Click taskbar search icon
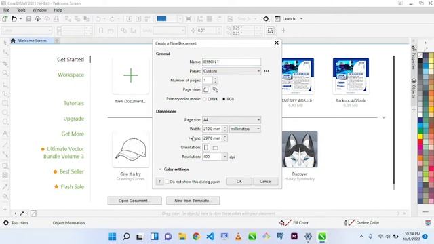This screenshot has width=434, height=244. tap(126, 237)
